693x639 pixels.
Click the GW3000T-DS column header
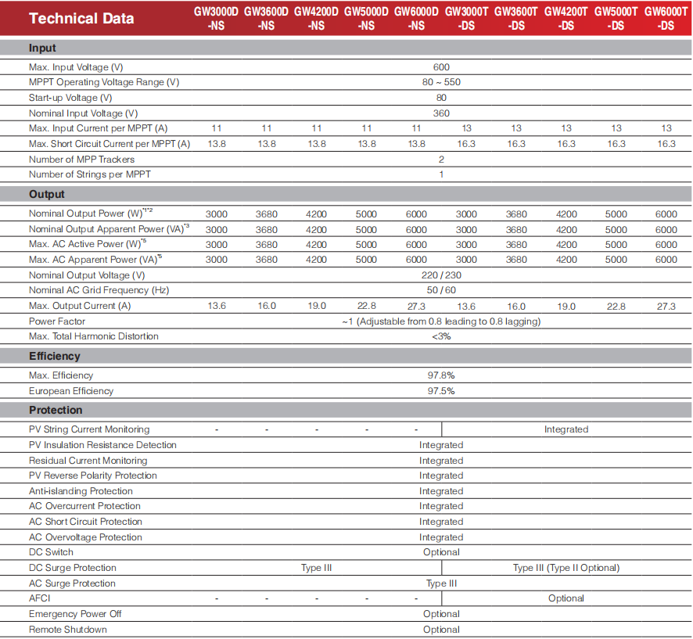click(x=466, y=19)
